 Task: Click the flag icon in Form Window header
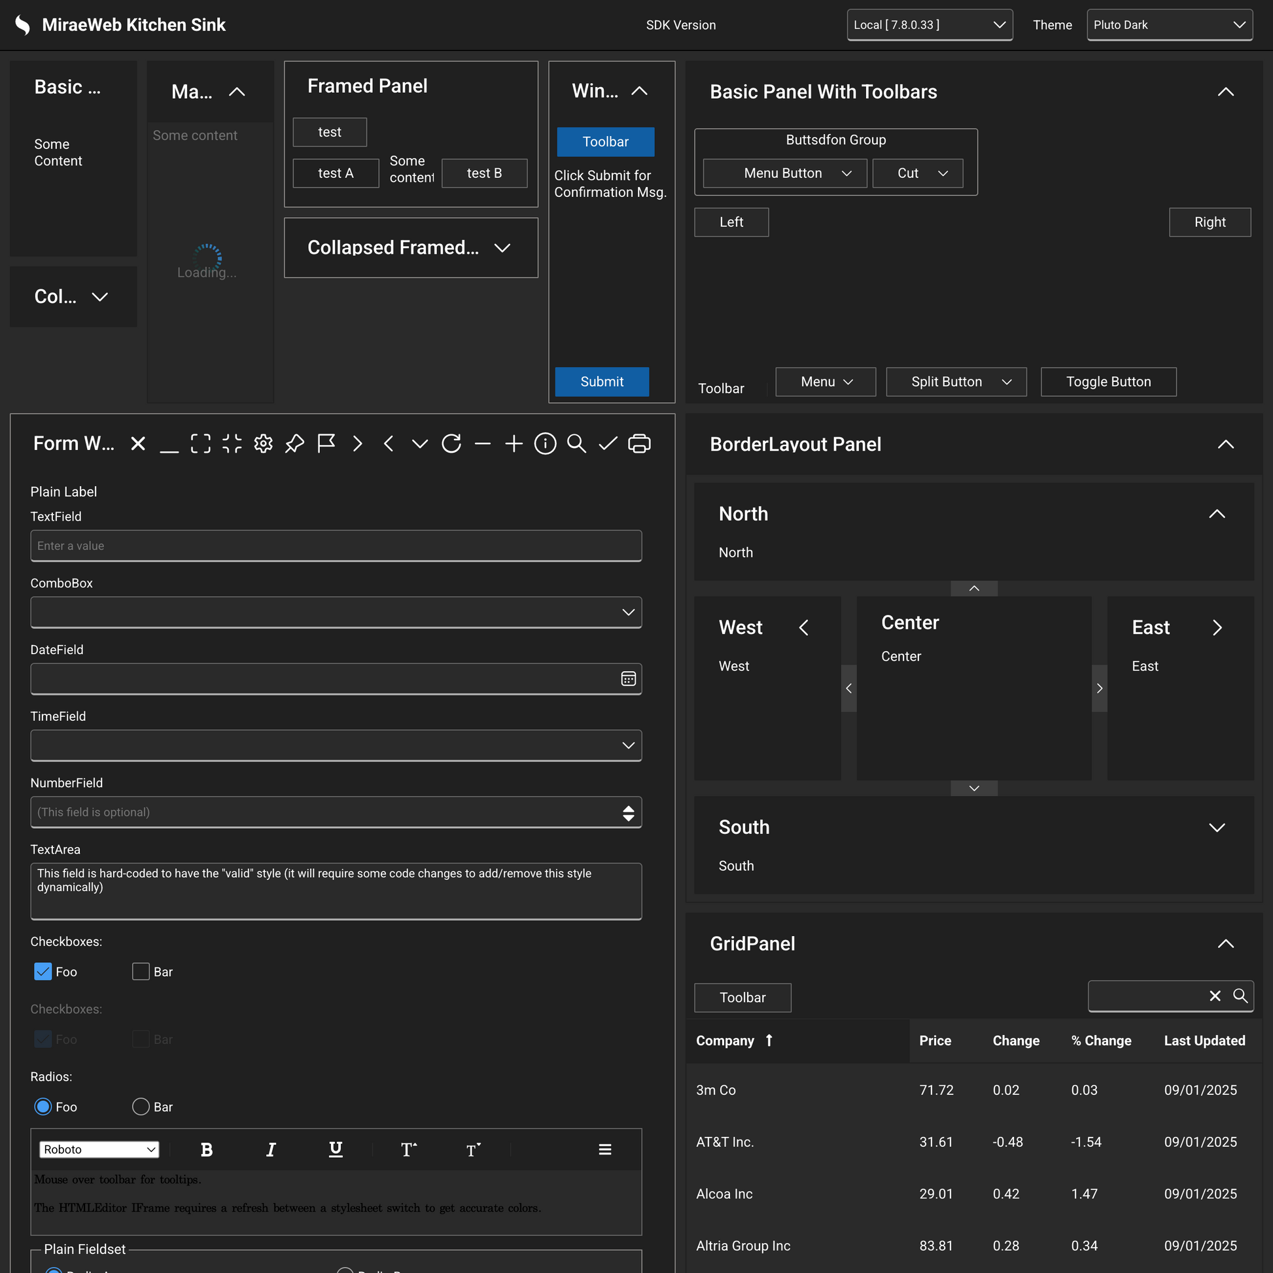click(x=326, y=444)
